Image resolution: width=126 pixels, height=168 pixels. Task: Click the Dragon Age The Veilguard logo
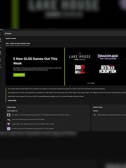coord(108,57)
